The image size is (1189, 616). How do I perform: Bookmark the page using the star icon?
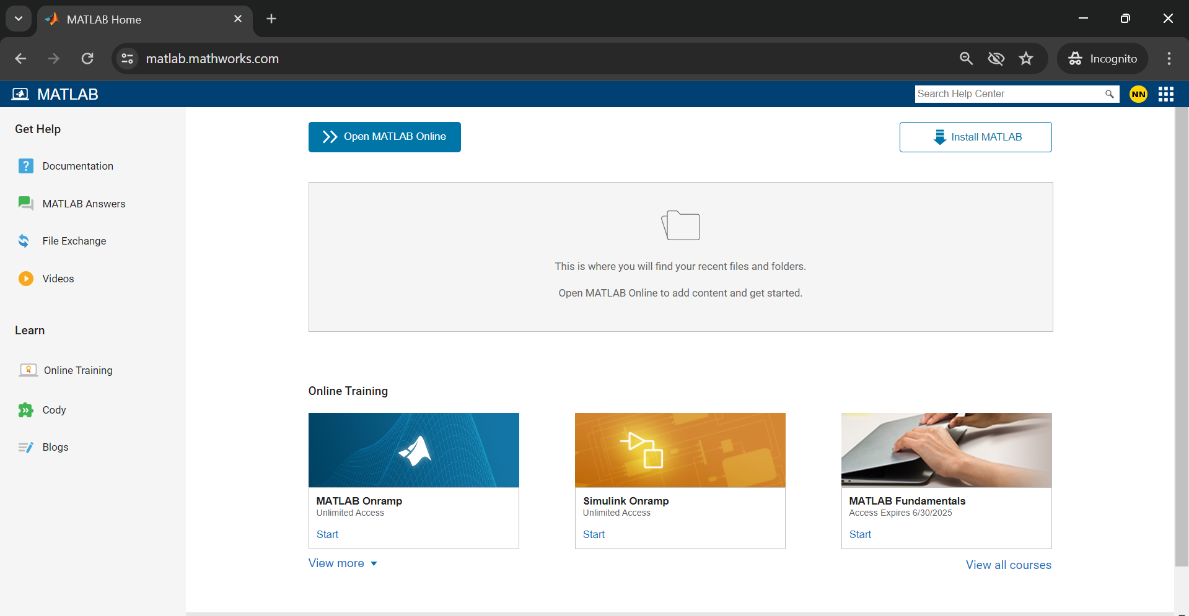point(1026,58)
